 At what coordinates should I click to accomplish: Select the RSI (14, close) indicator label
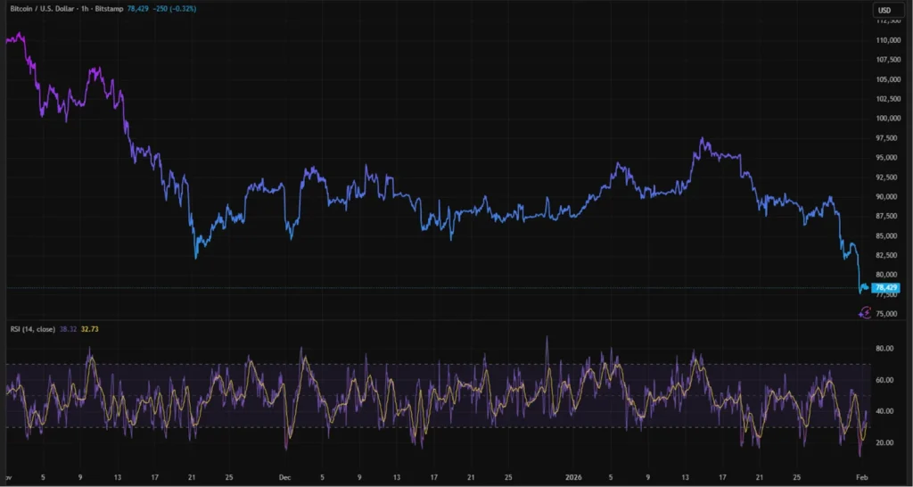tap(33, 329)
